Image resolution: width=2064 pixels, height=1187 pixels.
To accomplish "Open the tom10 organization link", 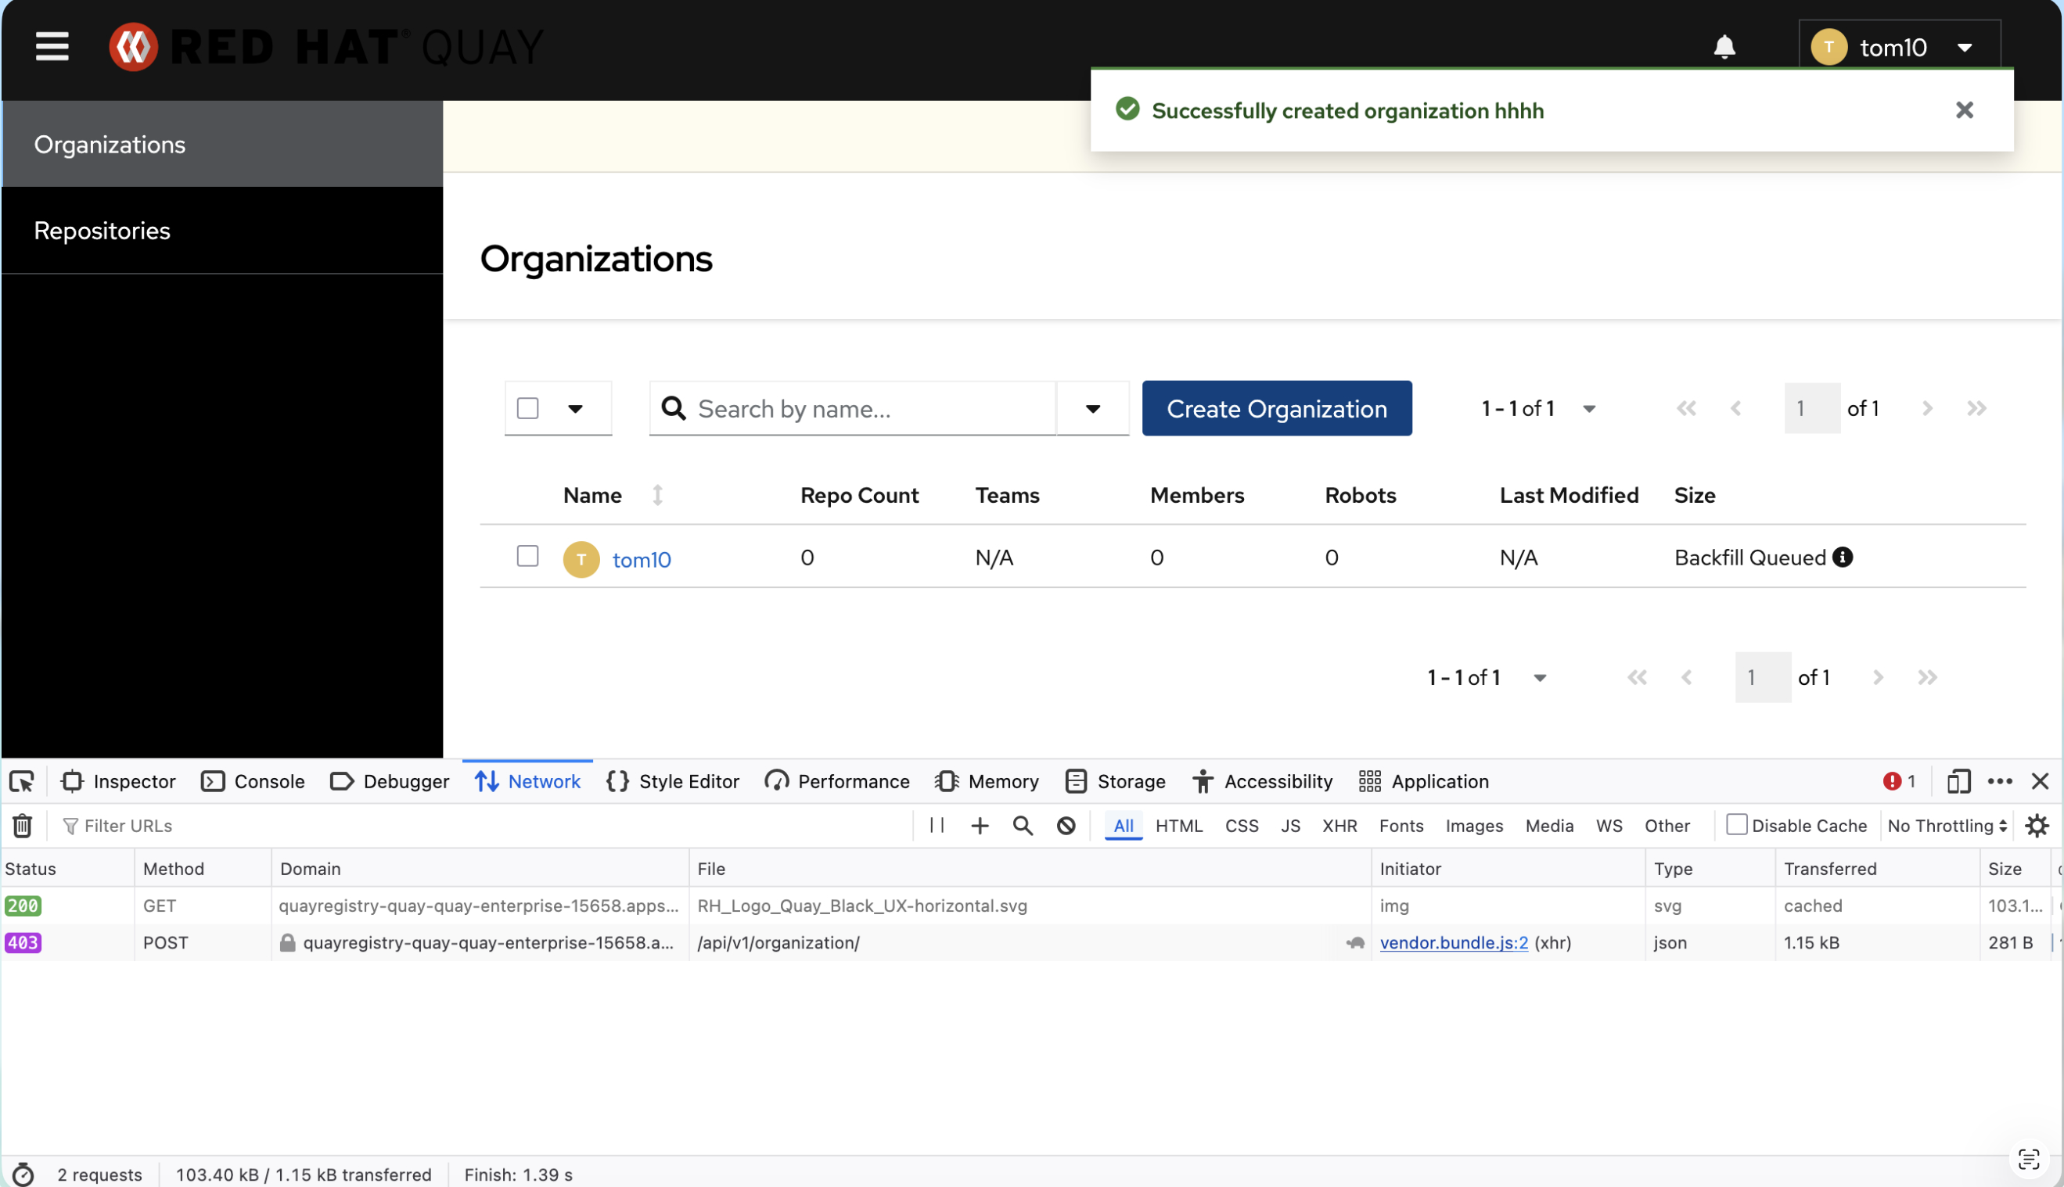I will pyautogui.click(x=641, y=560).
